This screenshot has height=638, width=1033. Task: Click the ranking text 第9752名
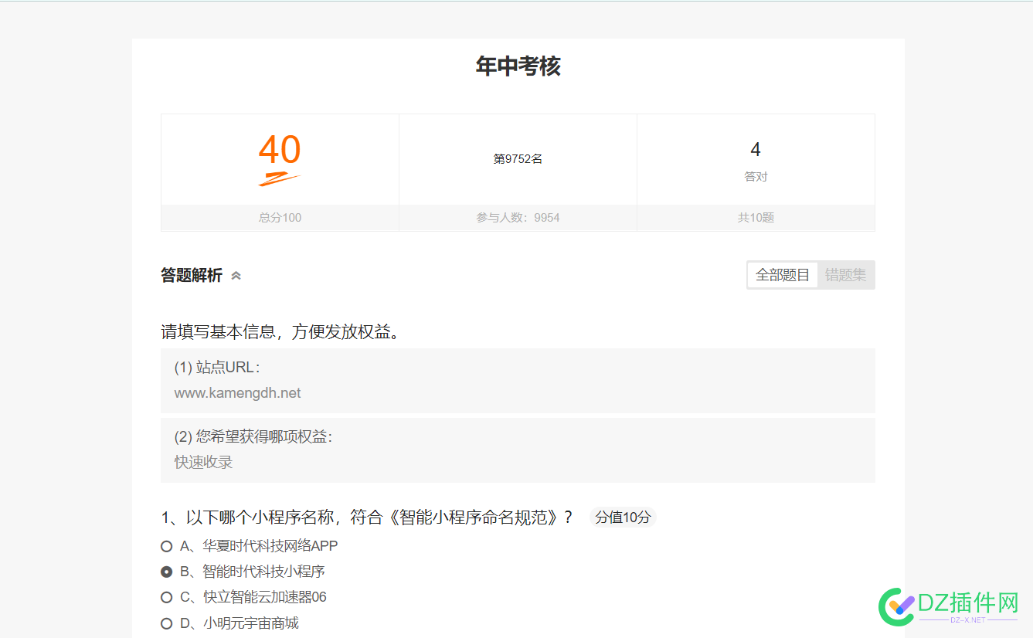[x=518, y=159]
